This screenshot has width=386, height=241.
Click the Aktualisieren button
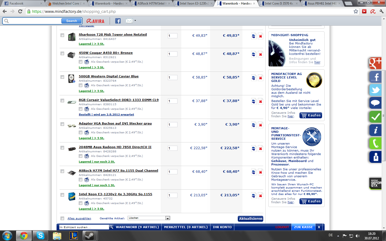click(251, 219)
